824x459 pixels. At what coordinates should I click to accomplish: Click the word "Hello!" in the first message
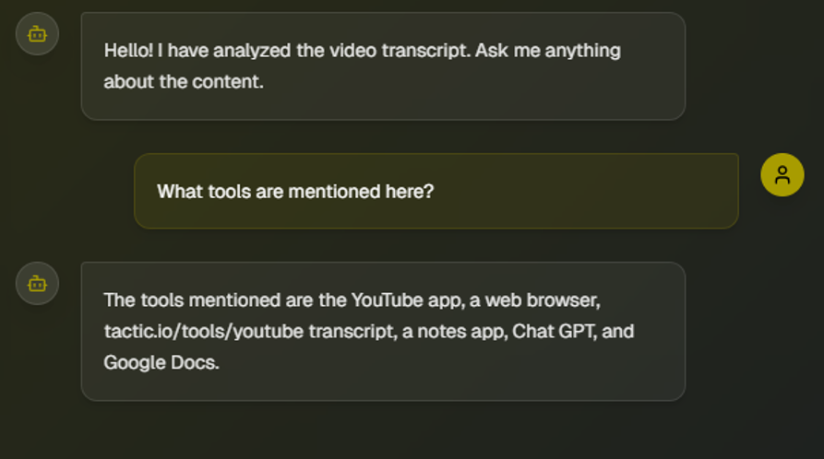[127, 51]
